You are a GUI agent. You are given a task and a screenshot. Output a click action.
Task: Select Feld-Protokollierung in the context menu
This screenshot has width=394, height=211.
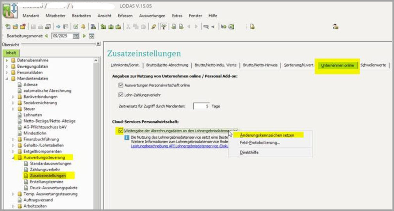coord(260,143)
